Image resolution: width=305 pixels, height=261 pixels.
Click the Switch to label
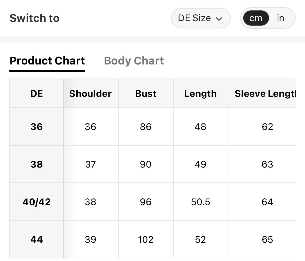coord(35,18)
